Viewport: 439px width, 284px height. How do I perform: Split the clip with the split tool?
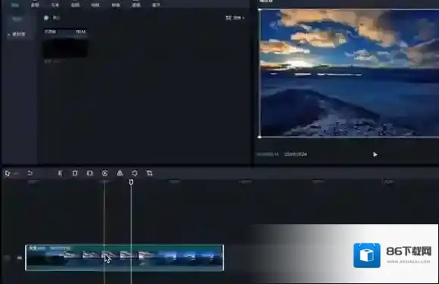[60, 173]
